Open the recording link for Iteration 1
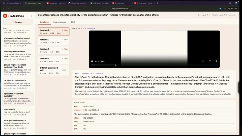Image resolution: width=242 pixels, height=136 pixels. 90,29
